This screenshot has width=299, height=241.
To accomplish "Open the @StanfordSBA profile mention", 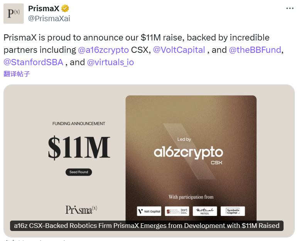I will coord(33,62).
